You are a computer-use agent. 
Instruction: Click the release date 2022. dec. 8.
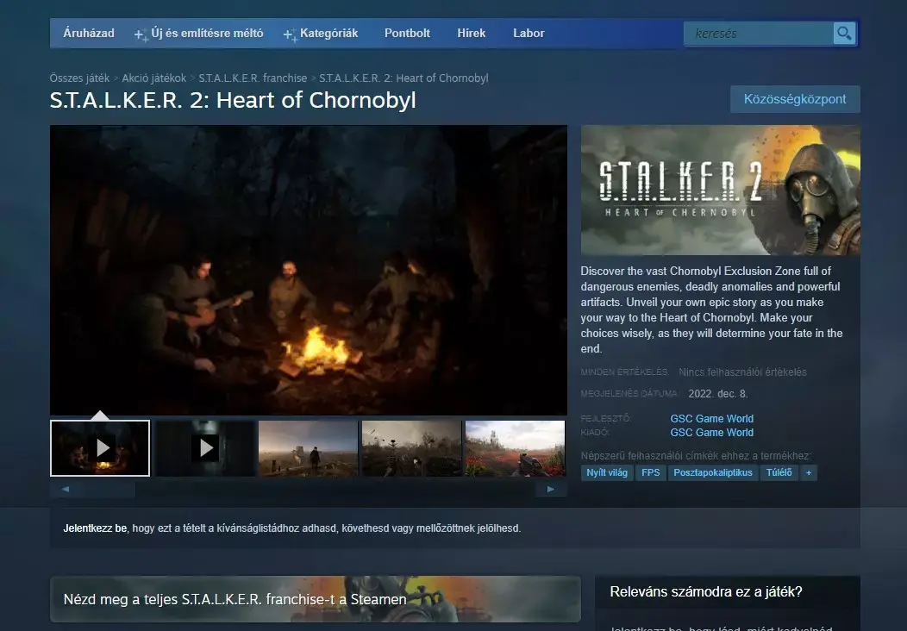[718, 394]
